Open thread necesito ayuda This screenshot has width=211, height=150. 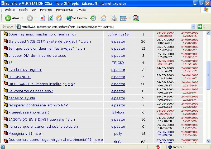click(22, 98)
